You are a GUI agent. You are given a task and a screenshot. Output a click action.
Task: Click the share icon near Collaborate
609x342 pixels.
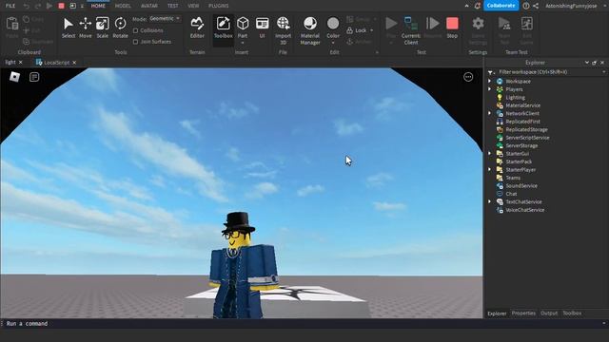[536, 6]
